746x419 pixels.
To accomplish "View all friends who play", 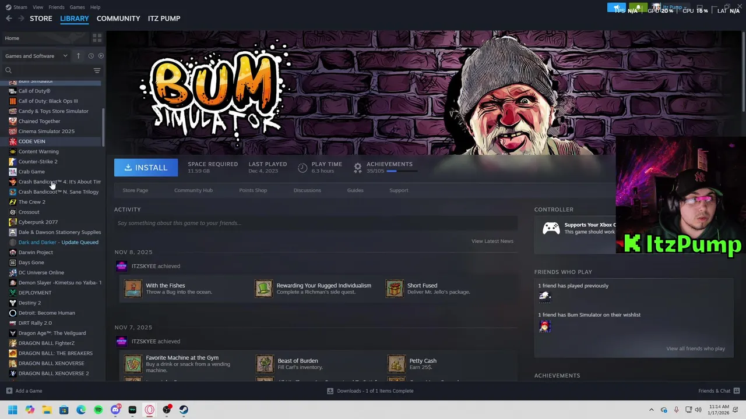I will pyautogui.click(x=695, y=349).
